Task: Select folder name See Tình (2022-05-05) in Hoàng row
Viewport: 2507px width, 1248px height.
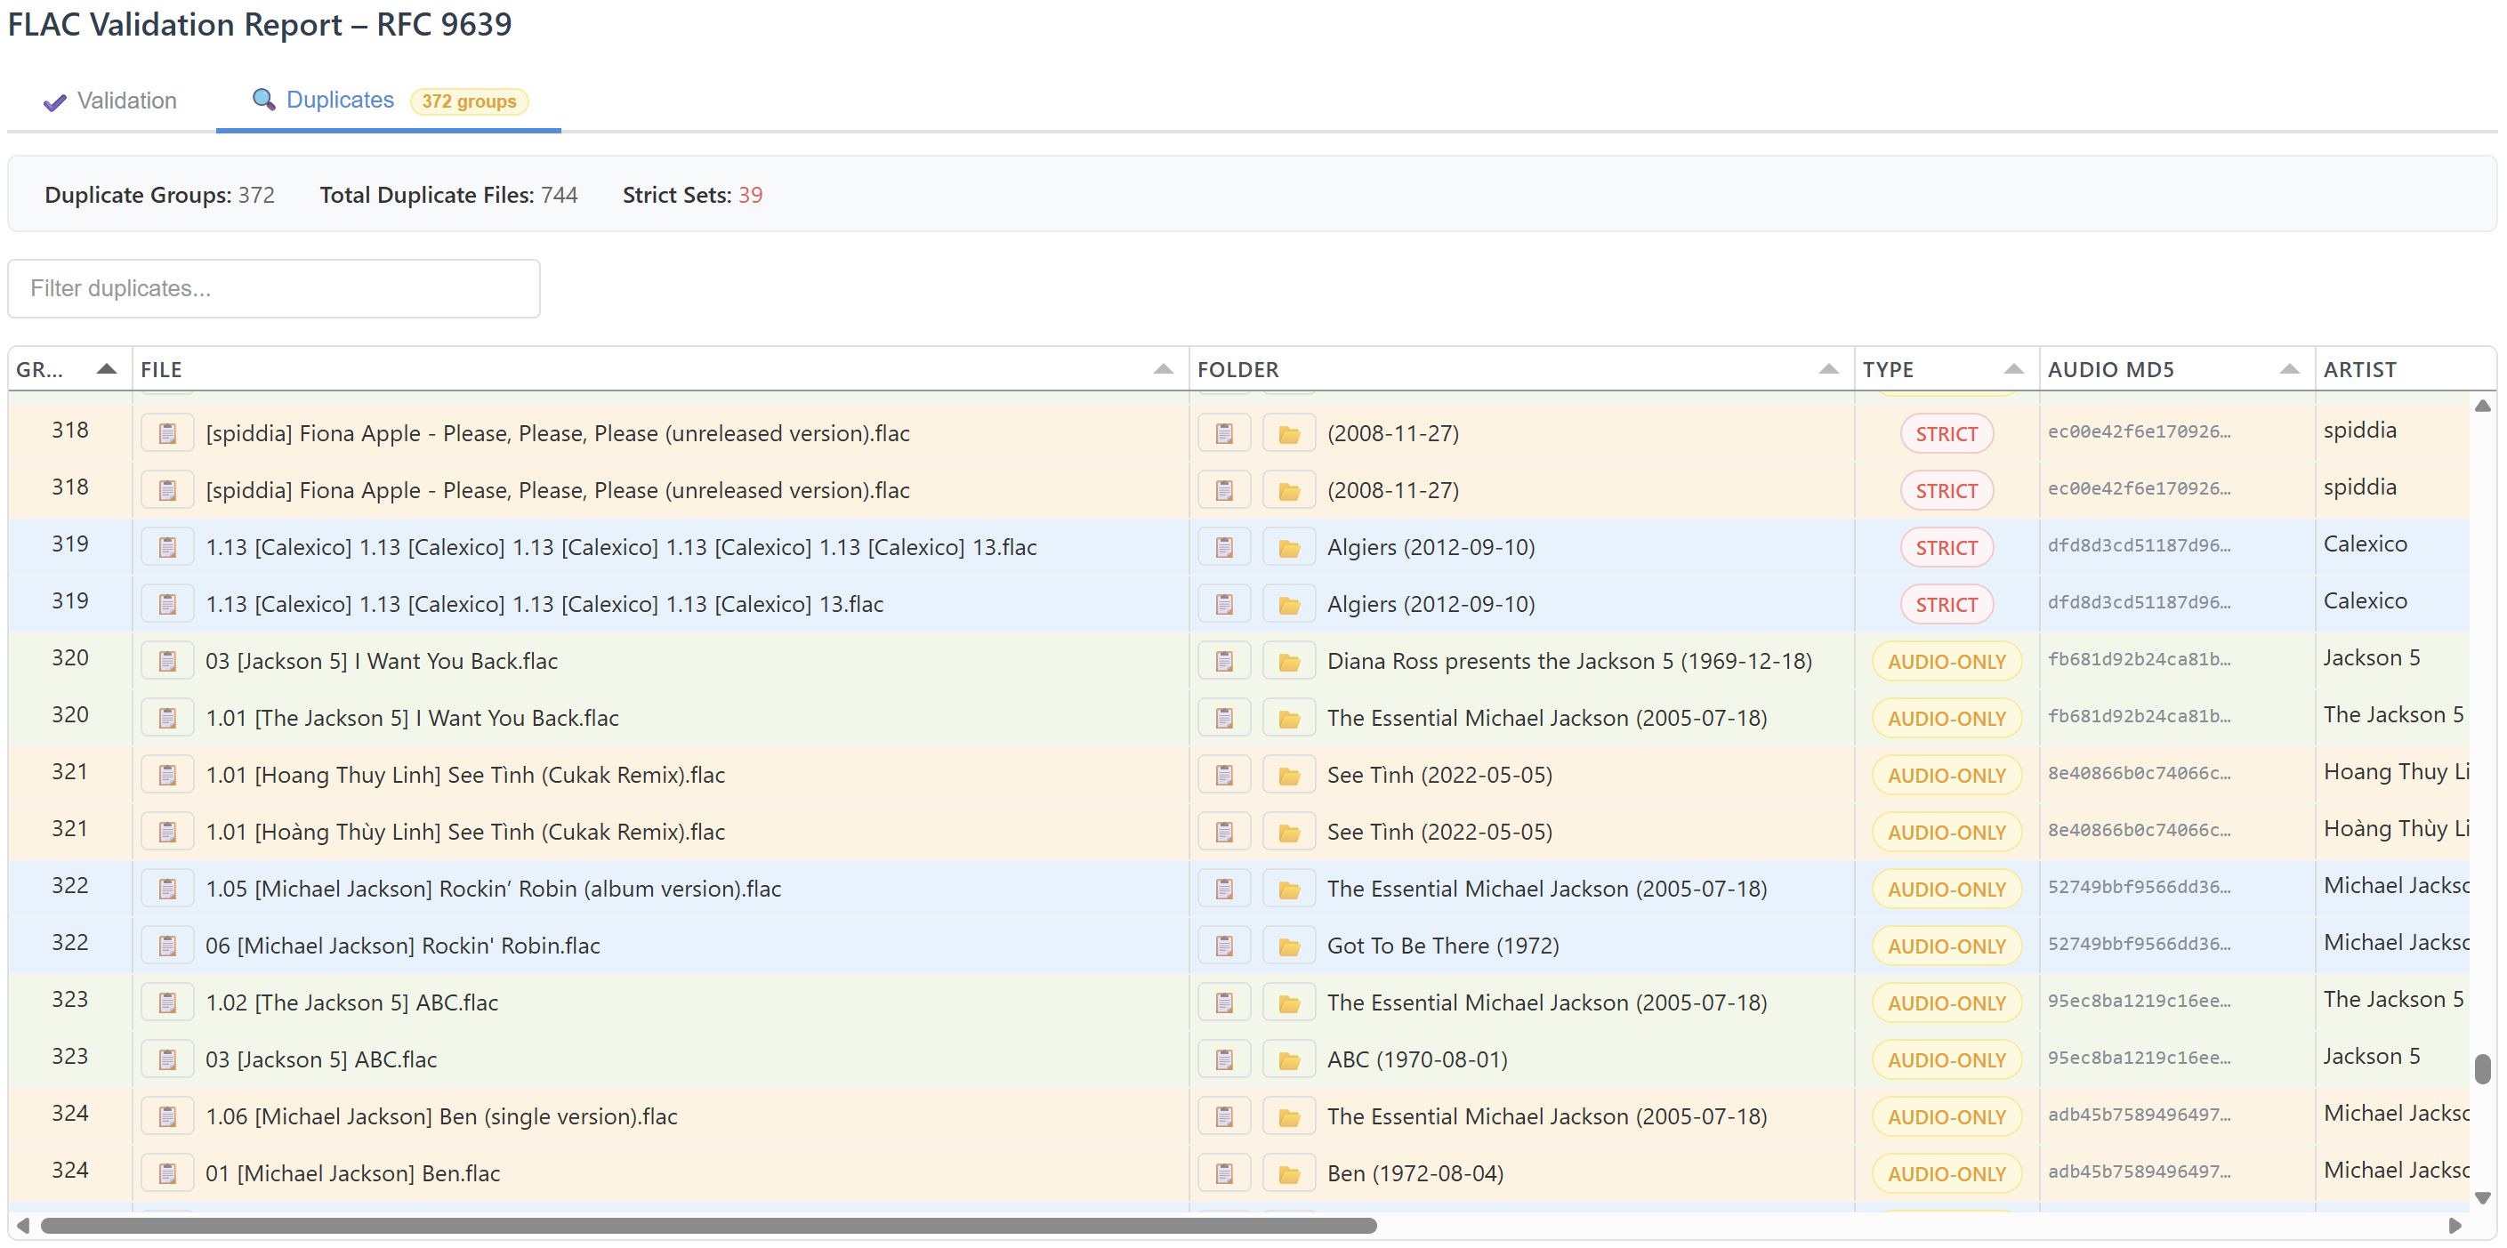Action: 1439,832
